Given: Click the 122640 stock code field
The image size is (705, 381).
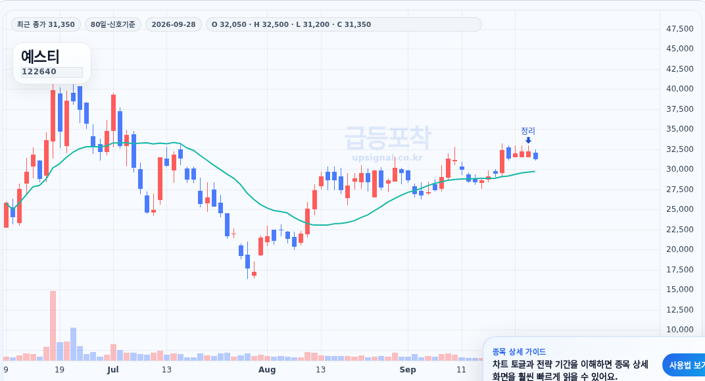Looking at the screenshot, I should pos(52,72).
